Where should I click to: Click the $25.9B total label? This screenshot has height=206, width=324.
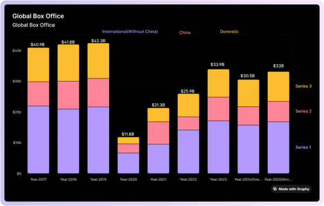pyautogui.click(x=187, y=91)
